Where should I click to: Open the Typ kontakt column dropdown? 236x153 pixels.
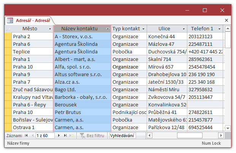(143, 29)
